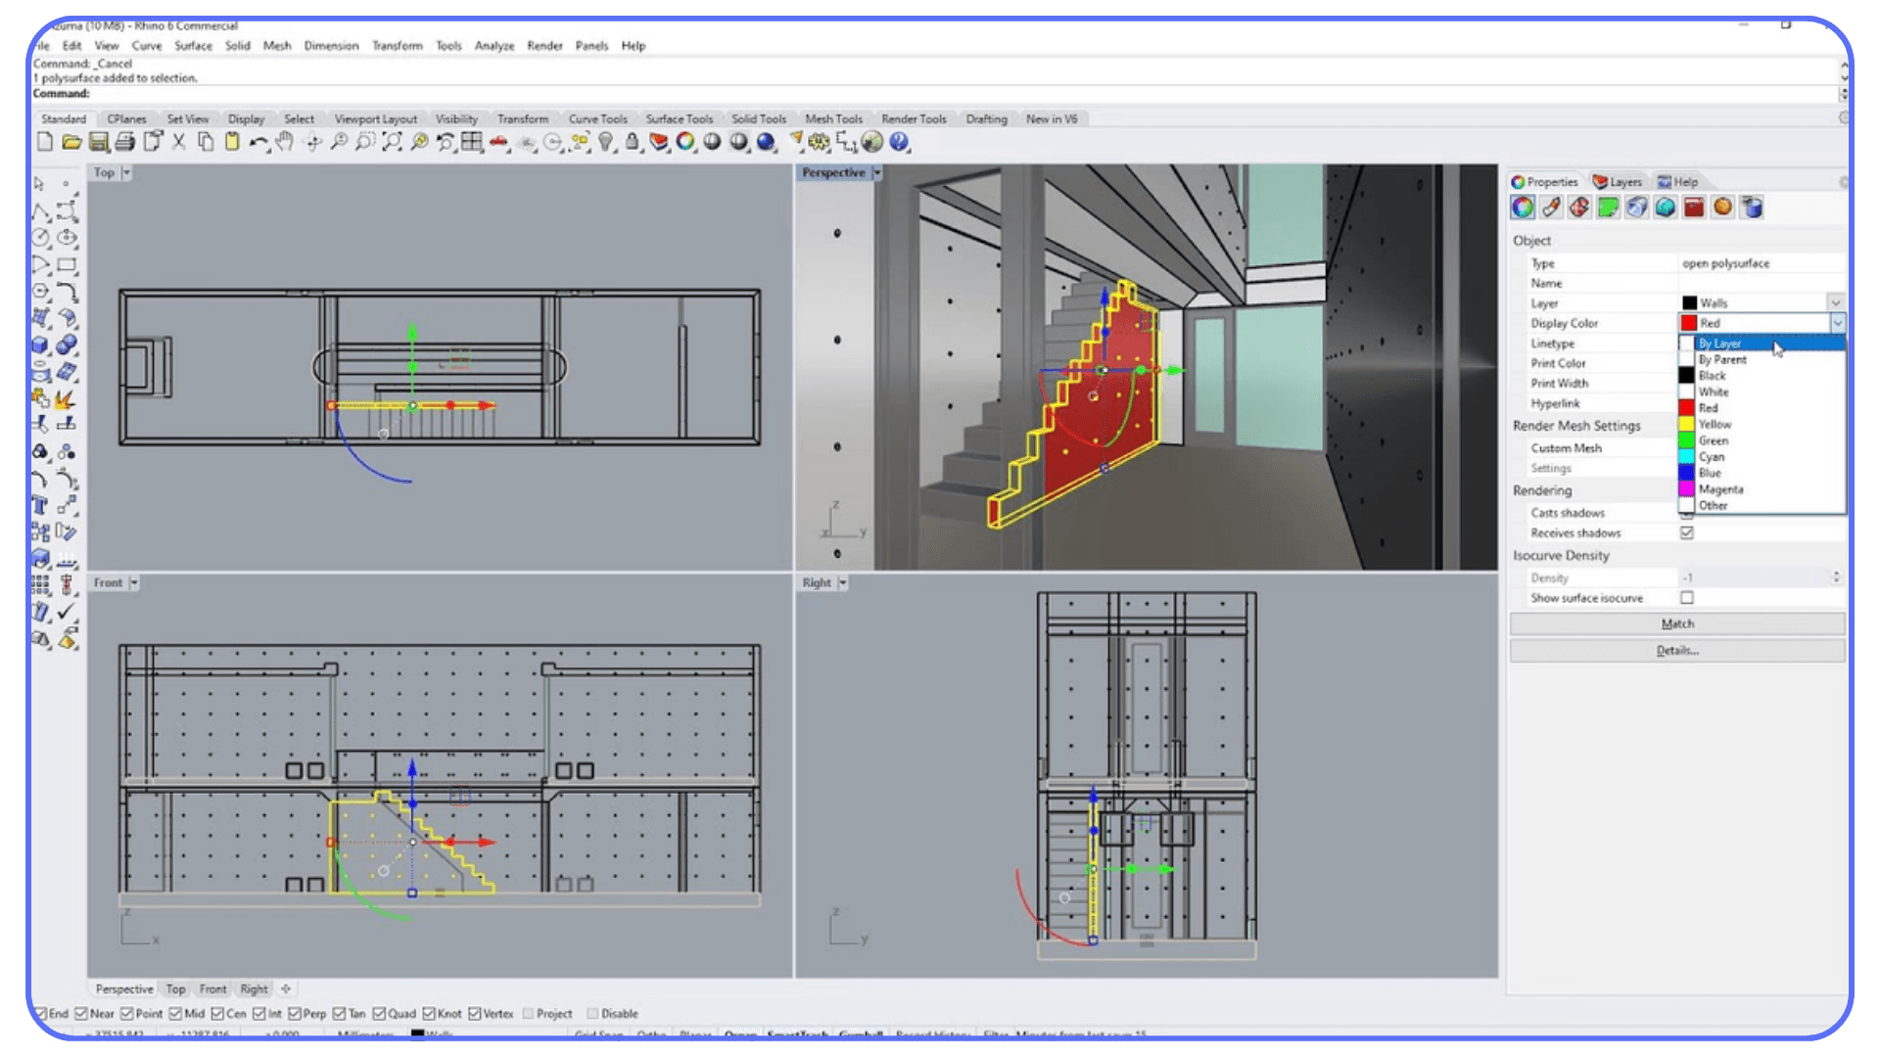Open the Transform menu
Image resolution: width=1880 pixels, height=1057 pixels.
click(x=398, y=45)
